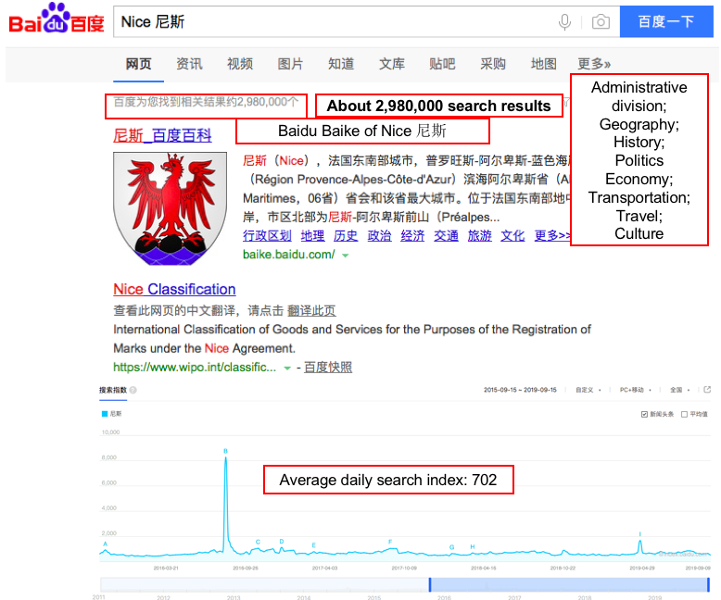Open the 地图 tab

[543, 64]
